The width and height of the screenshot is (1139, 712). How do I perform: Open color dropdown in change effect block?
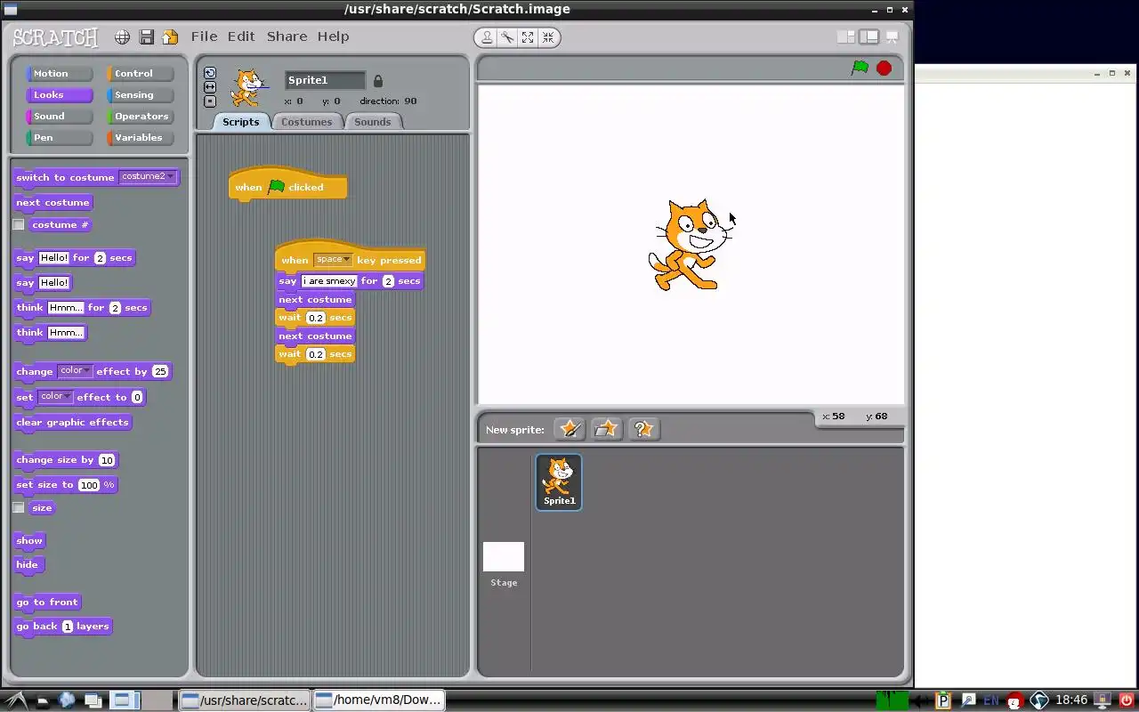pyautogui.click(x=75, y=371)
